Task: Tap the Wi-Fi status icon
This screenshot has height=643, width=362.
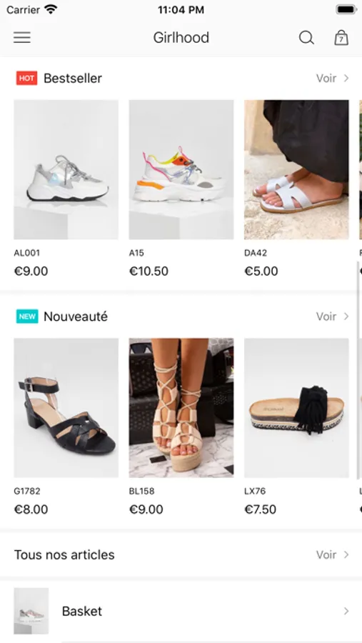Action: coord(51,9)
